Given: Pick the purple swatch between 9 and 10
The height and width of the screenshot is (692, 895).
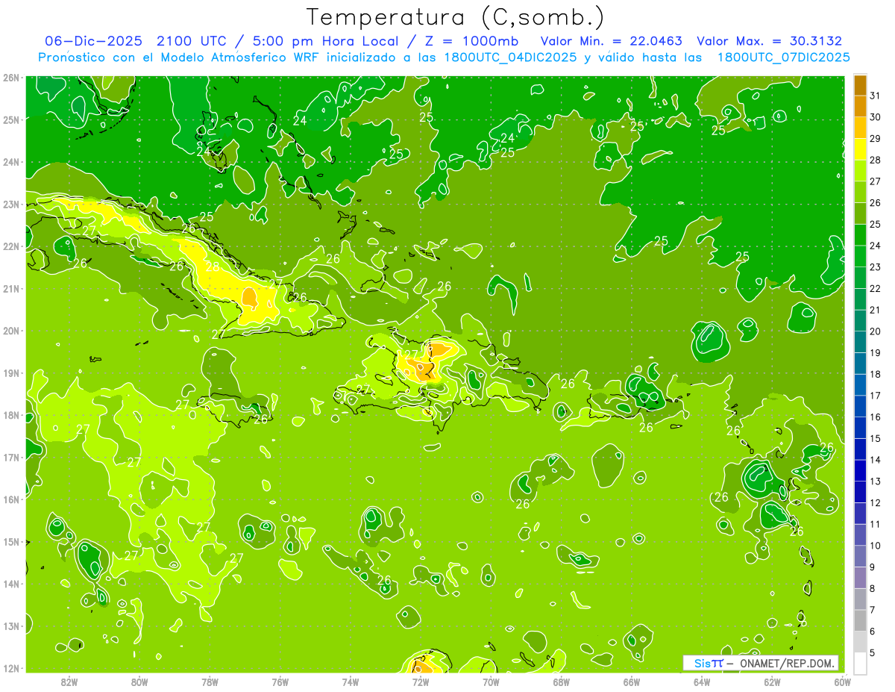Looking at the screenshot, I should click(860, 556).
